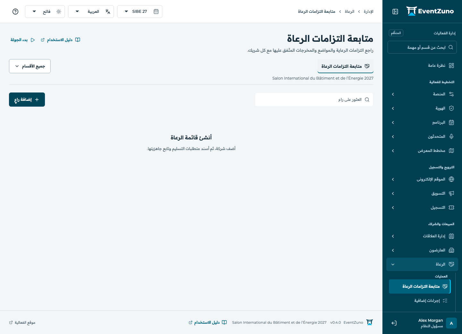462x334 pixels.
Task: Collapse the sidebar panel icon
Action: [395, 12]
